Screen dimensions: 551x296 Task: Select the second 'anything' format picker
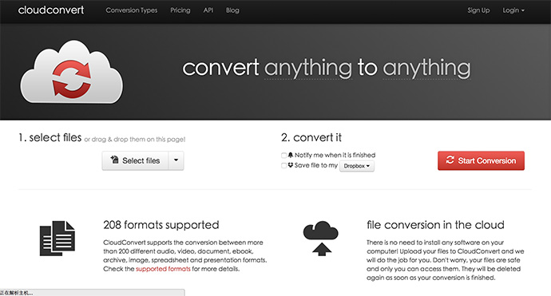point(426,68)
